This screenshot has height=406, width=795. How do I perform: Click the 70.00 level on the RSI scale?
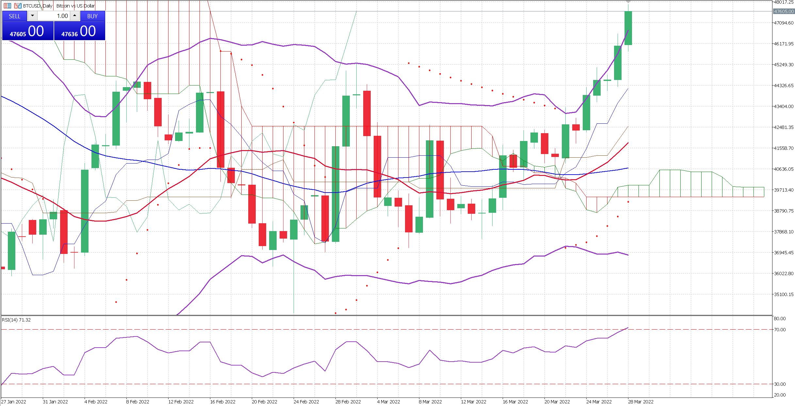[780, 330]
